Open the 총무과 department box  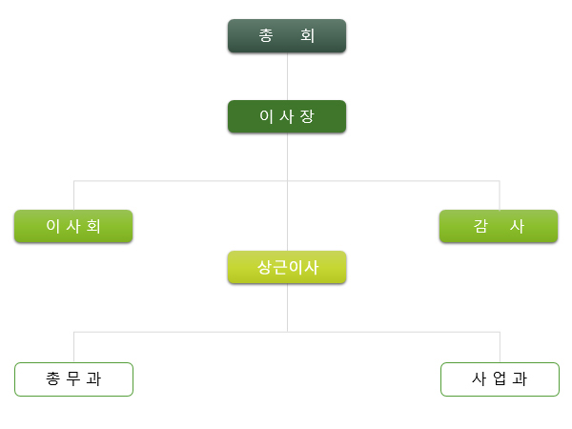pyautogui.click(x=73, y=378)
